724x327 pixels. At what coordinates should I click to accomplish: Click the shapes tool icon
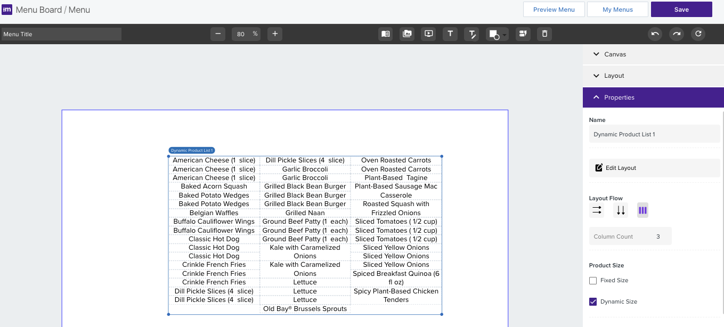(494, 34)
